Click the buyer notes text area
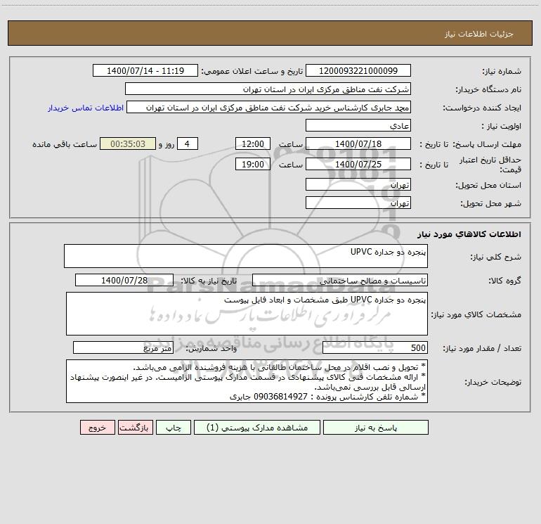The width and height of the screenshot is (541, 524). pos(247,381)
